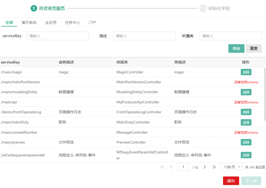
Task: Open the 15条/页 page size dropdown
Action: pyautogui.click(x=231, y=167)
